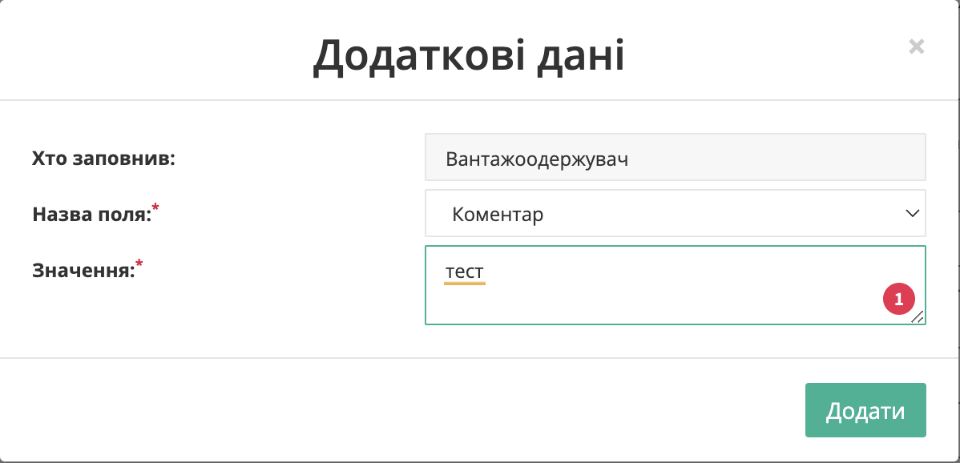
Task: Click the Додаткові дані dialog title
Action: [x=469, y=56]
